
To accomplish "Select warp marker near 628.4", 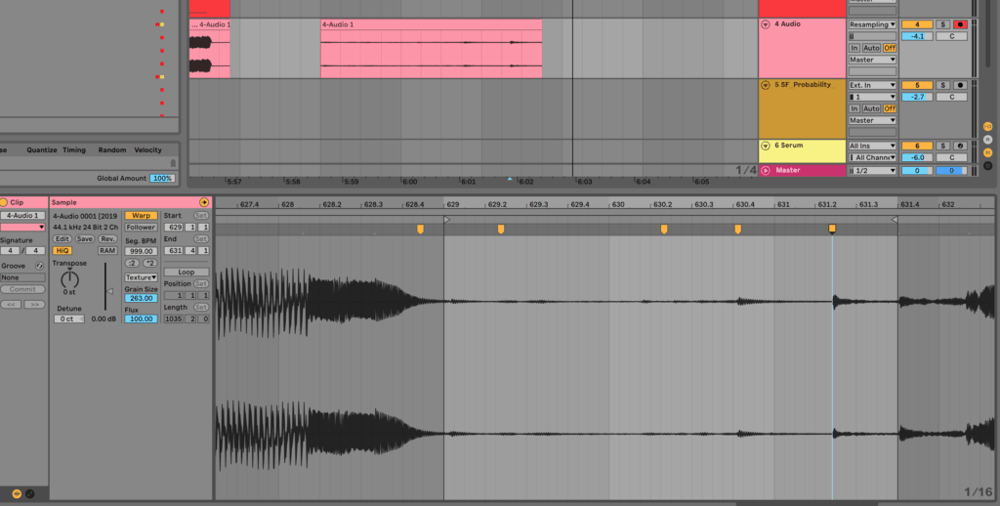I will [x=420, y=229].
